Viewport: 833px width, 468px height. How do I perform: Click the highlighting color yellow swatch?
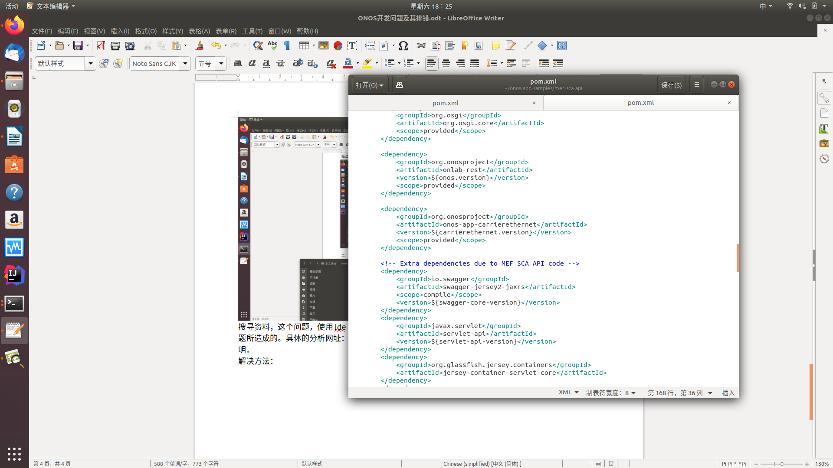tap(367, 63)
